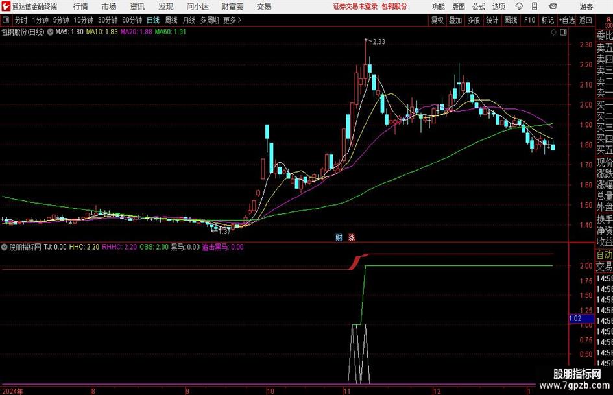Open the 功能 menu
The width and height of the screenshot is (613, 395).
[439, 6]
